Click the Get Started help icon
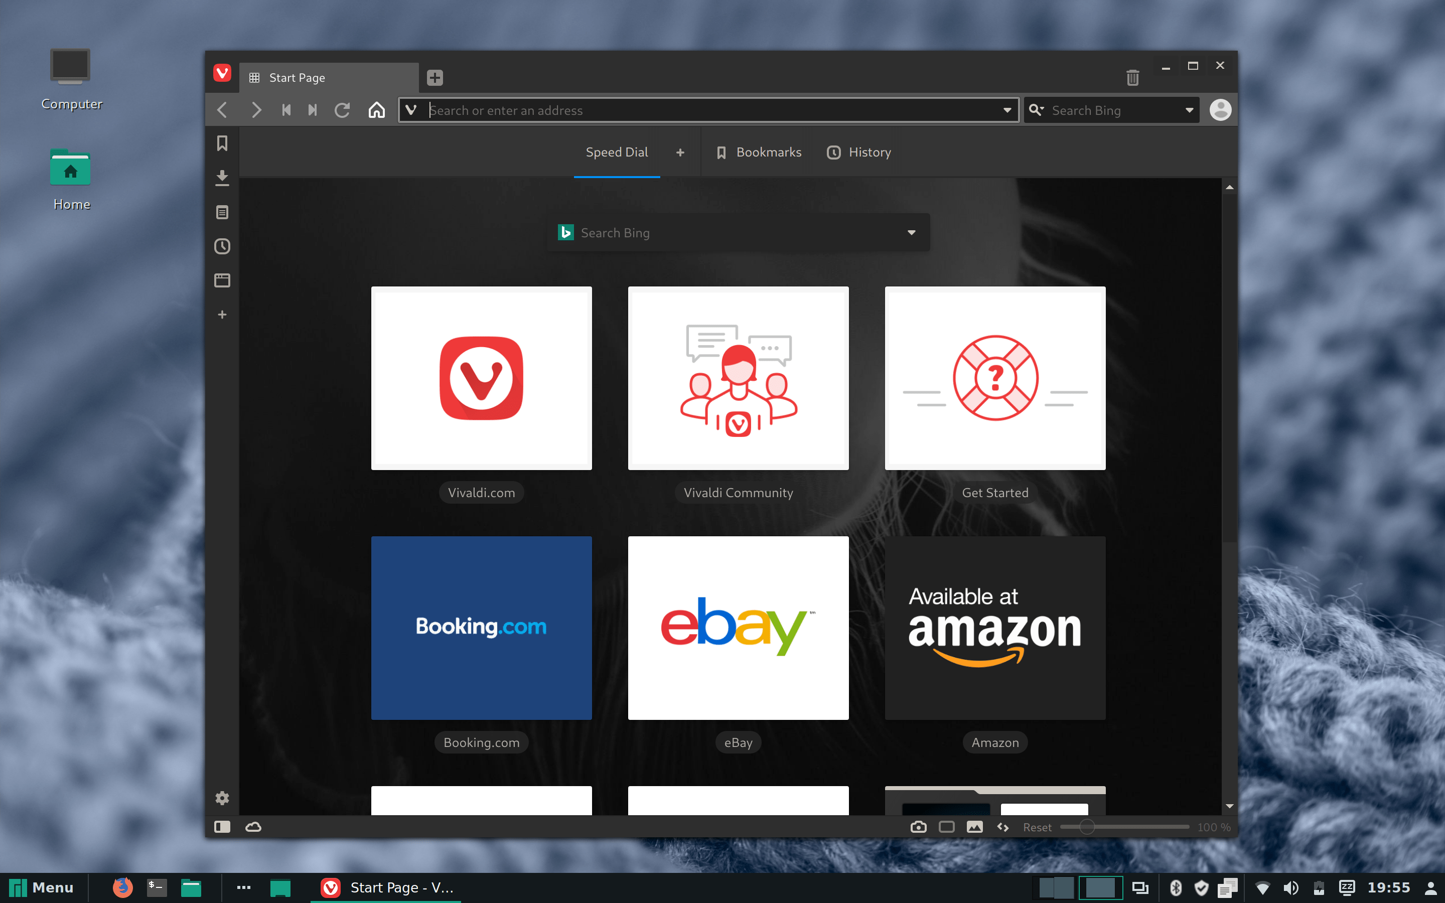 994,378
